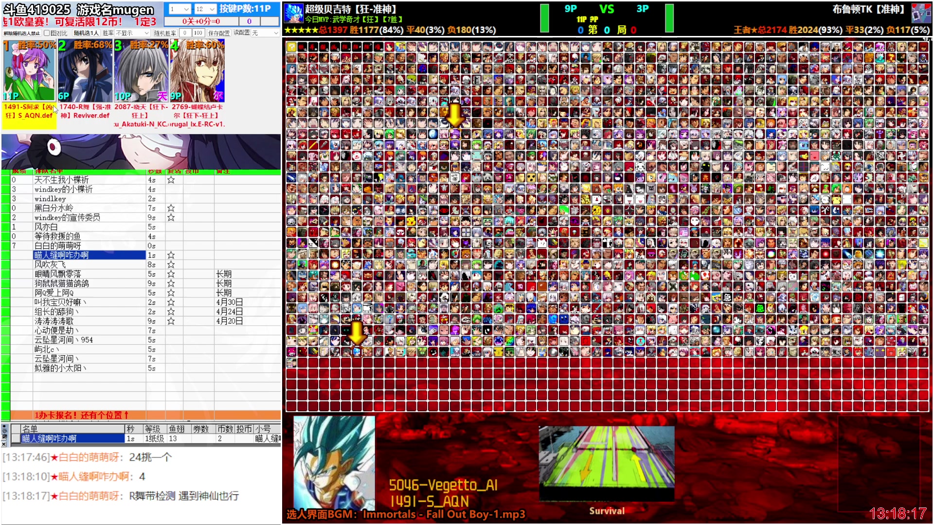Click the 币数 column header
This screenshot has height=525, width=934.
point(225,429)
